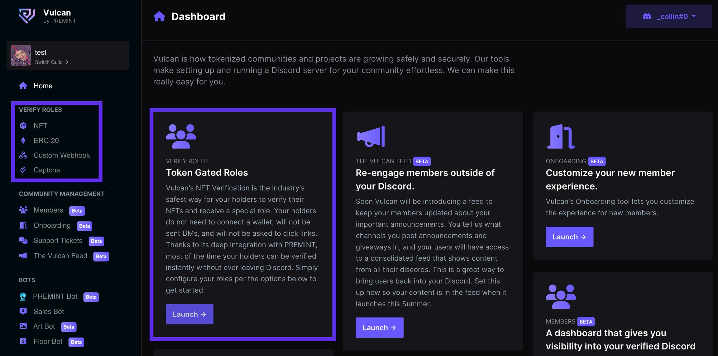718x356 pixels.
Task: Click the test guild avatar thumbnail
Action: 21,55
